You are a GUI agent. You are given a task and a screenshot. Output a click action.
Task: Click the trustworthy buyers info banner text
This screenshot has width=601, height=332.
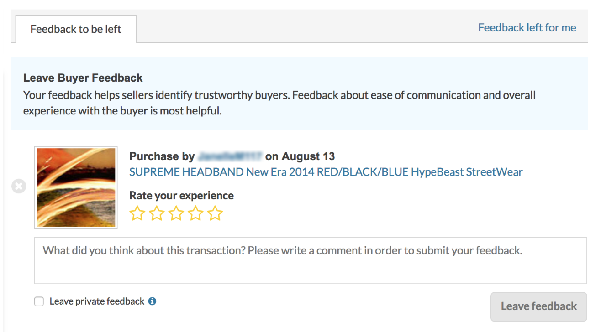[279, 103]
